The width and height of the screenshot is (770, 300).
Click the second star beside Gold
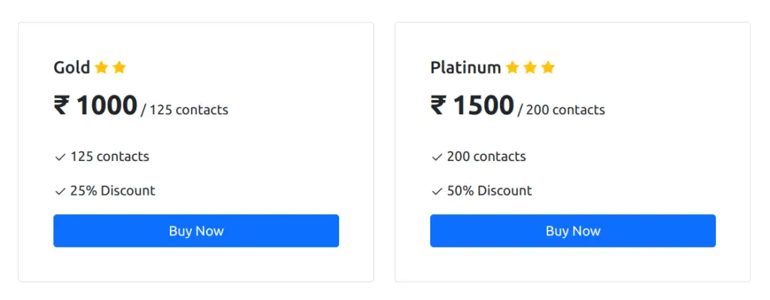point(120,67)
